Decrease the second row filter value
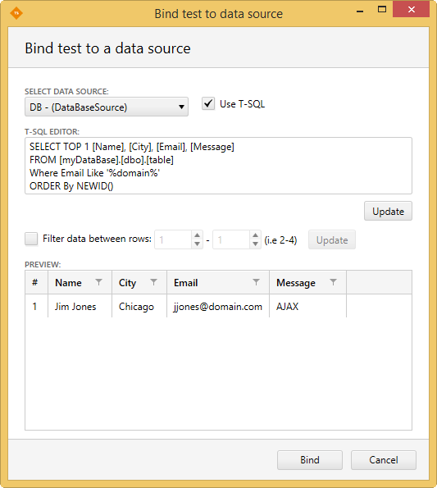 255,244
